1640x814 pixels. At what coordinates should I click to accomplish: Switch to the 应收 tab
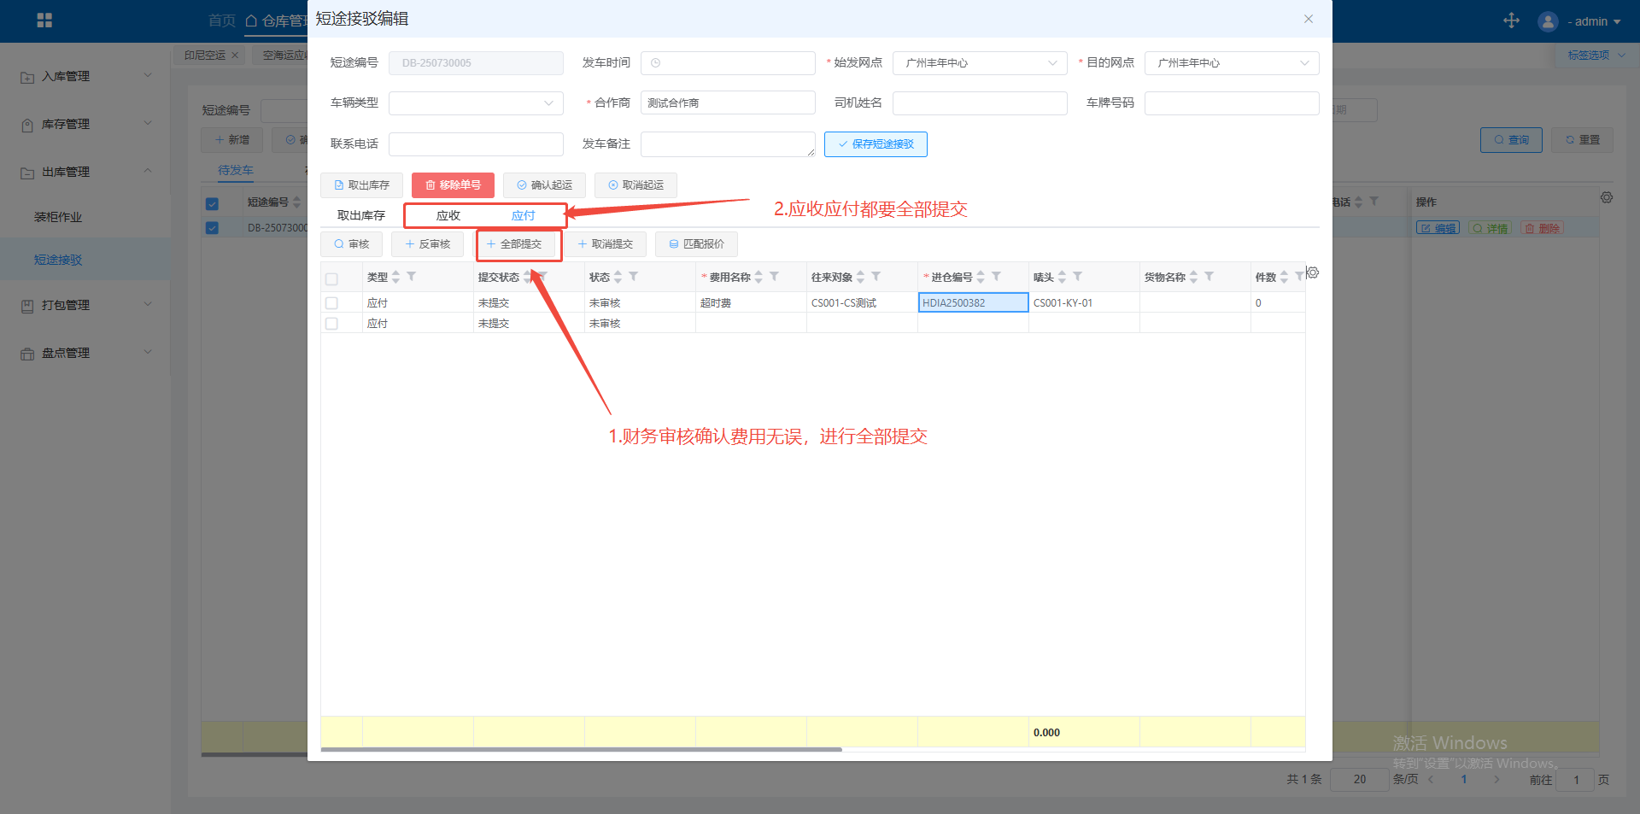click(x=448, y=215)
